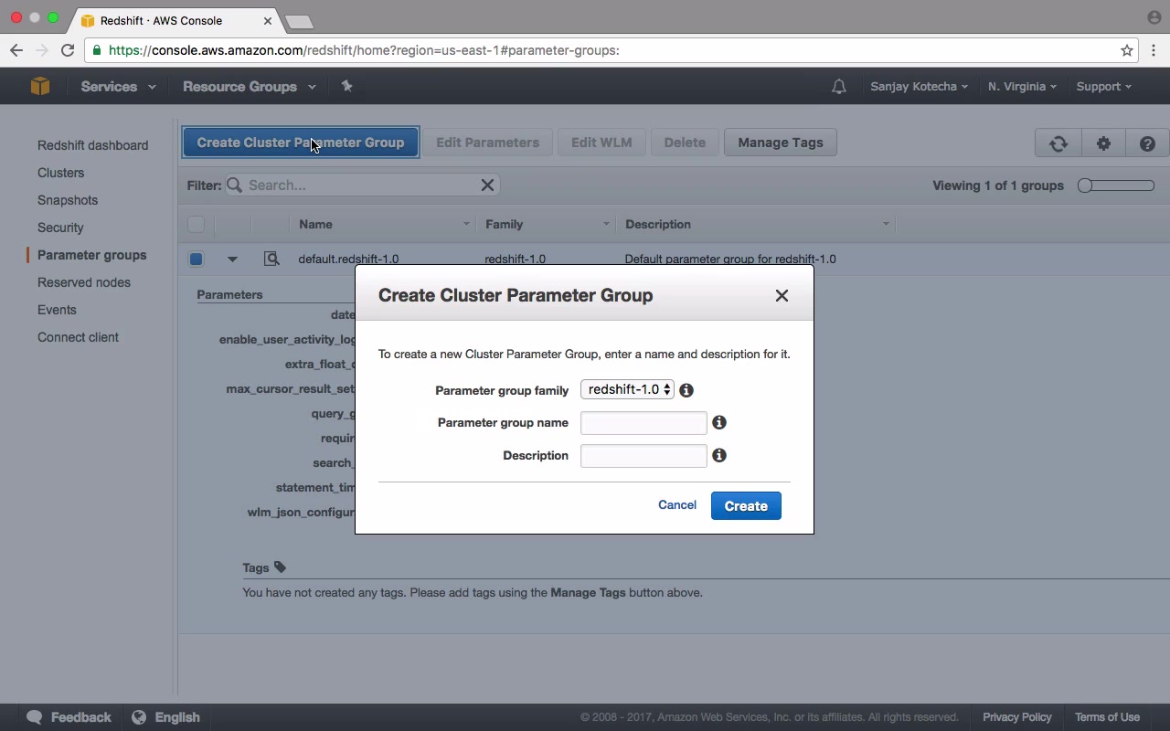Click the Edit Parameters button
The width and height of the screenshot is (1170, 731).
[487, 143]
